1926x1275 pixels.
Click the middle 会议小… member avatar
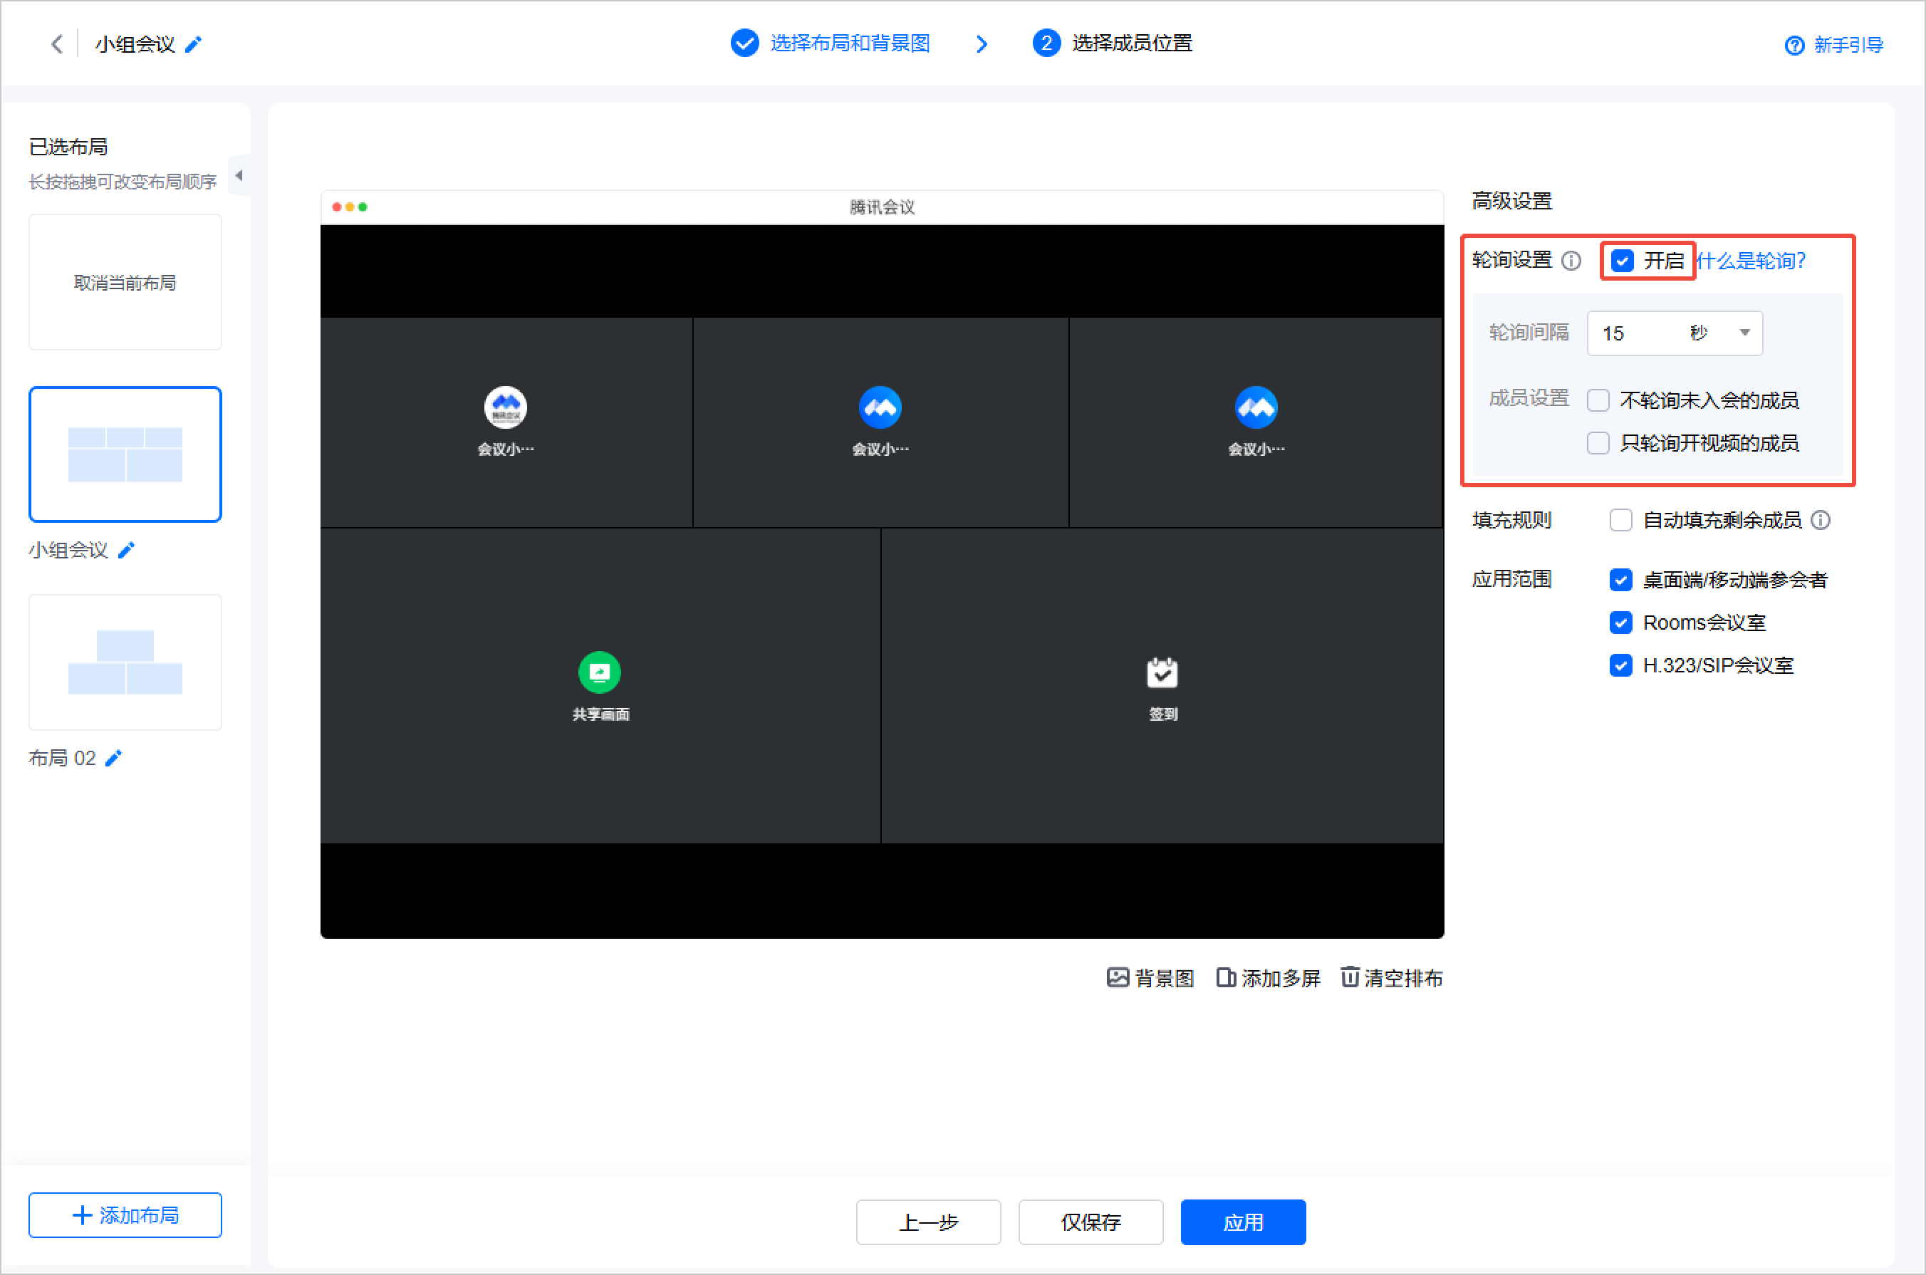click(x=880, y=407)
